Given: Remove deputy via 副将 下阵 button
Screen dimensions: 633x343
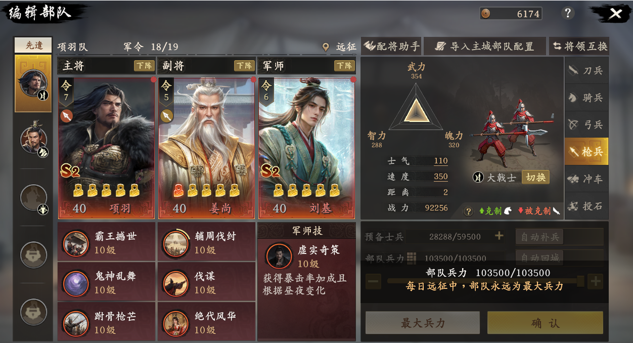Looking at the screenshot, I should [x=244, y=66].
